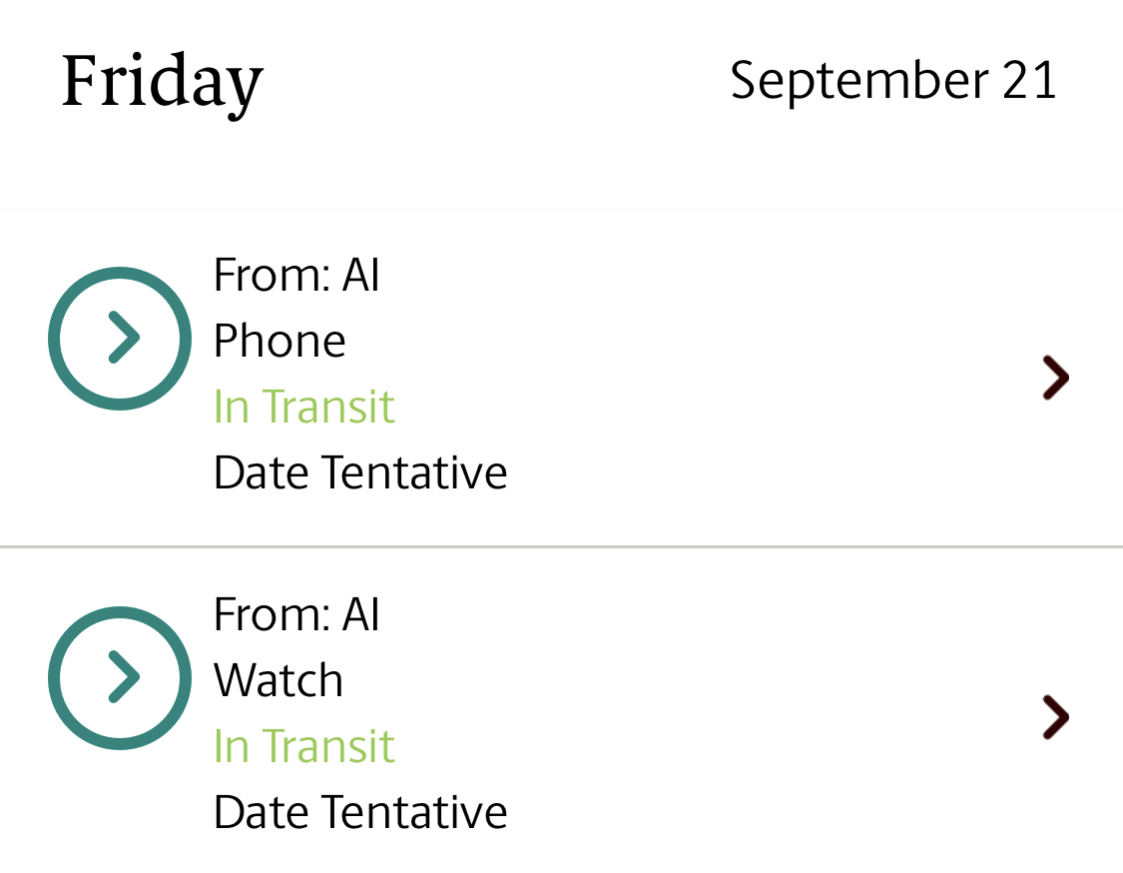1123x873 pixels.
Task: Select the In Transit status for Phone
Action: click(x=304, y=407)
